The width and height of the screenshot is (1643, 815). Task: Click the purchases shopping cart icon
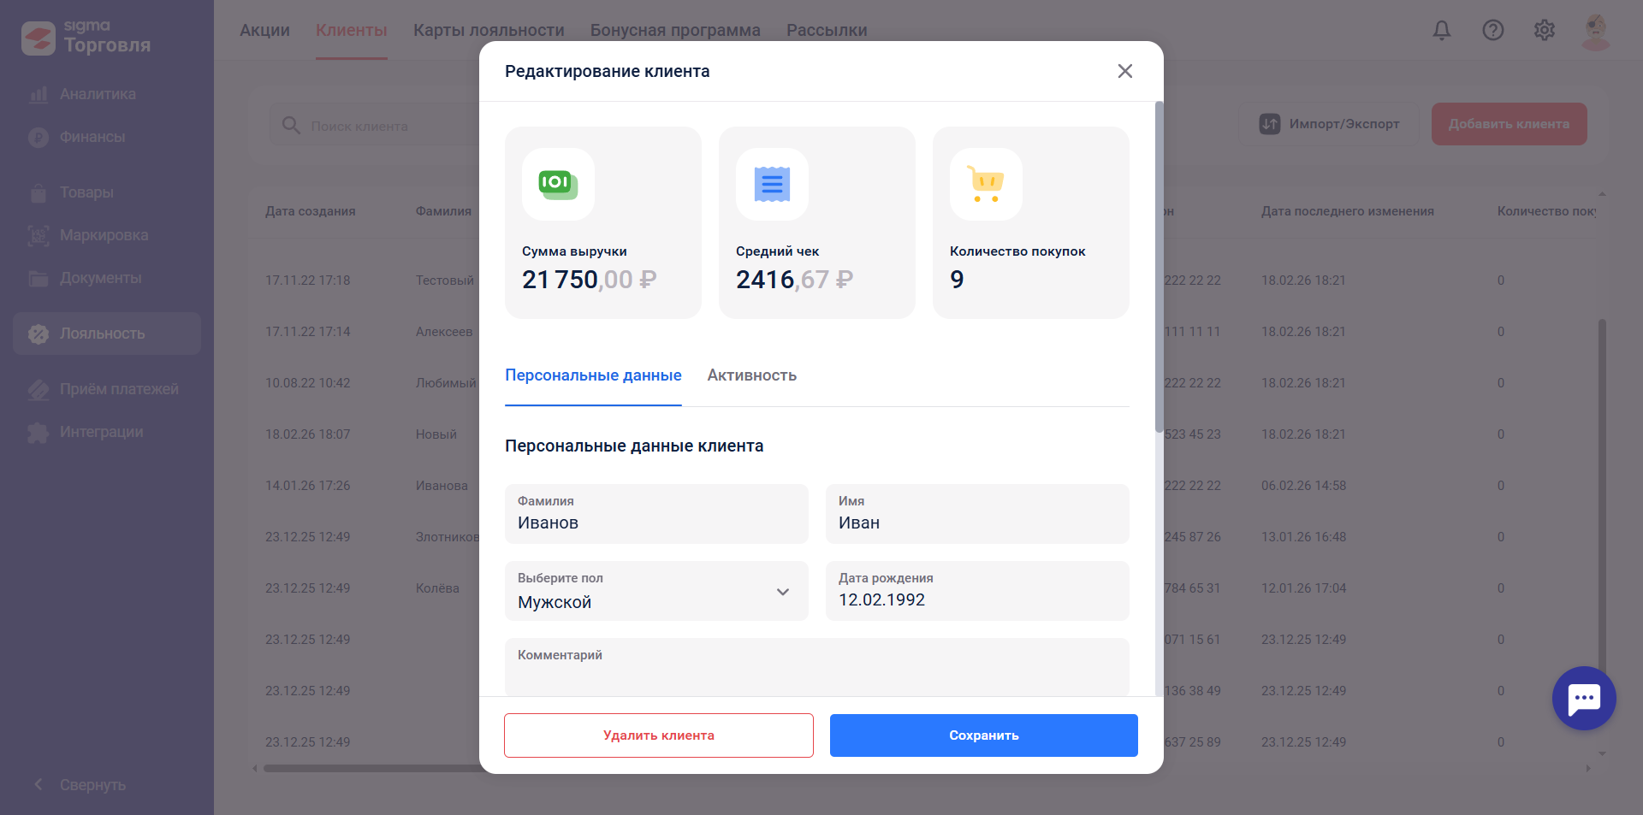pos(986,184)
